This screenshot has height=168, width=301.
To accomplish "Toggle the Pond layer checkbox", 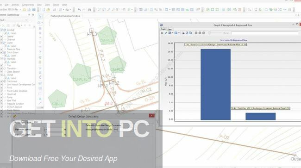I will 1,87.
